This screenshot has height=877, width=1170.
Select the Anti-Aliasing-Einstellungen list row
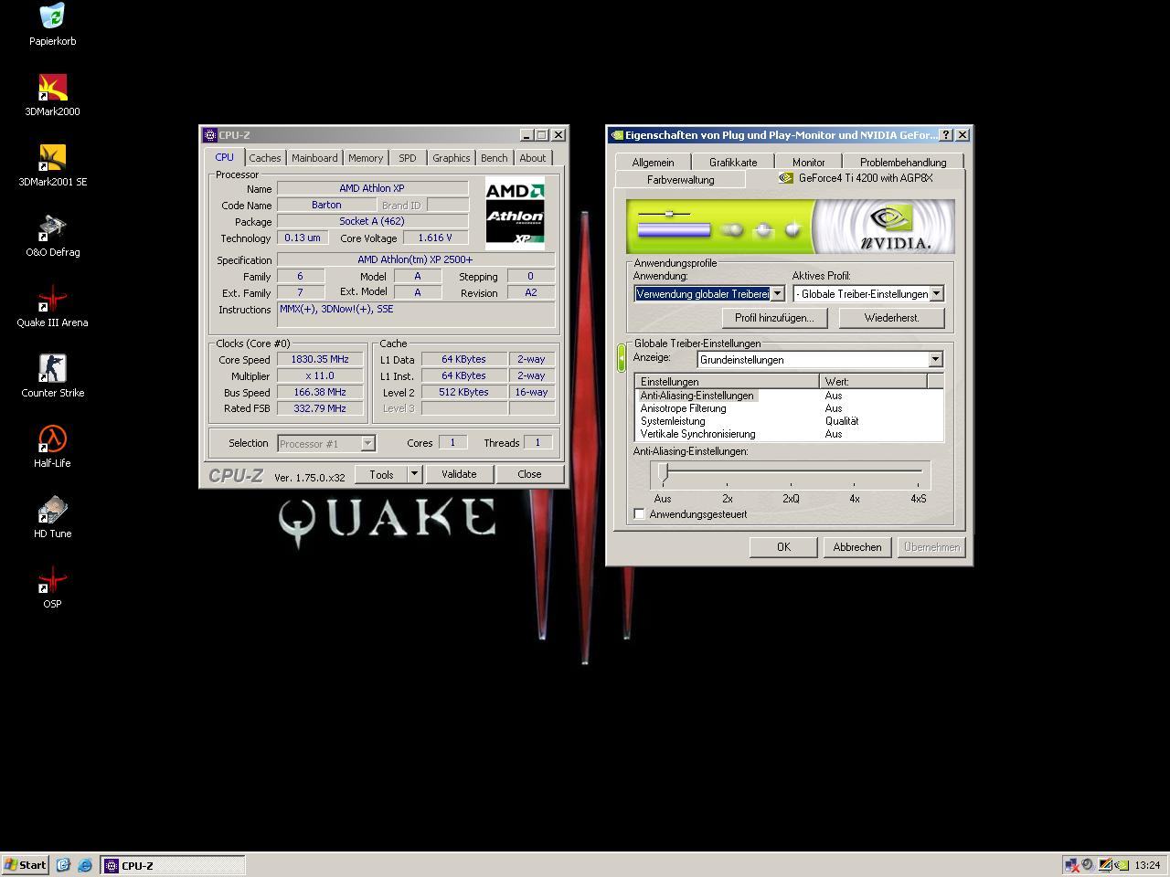point(790,396)
